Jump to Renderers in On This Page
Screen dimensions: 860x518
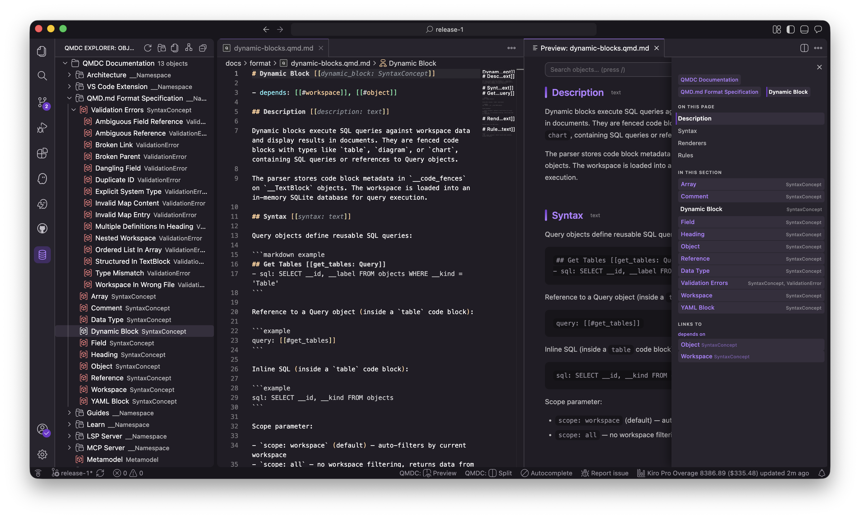tap(692, 143)
